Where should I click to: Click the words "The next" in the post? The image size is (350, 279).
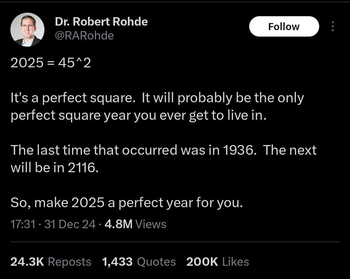(289, 150)
